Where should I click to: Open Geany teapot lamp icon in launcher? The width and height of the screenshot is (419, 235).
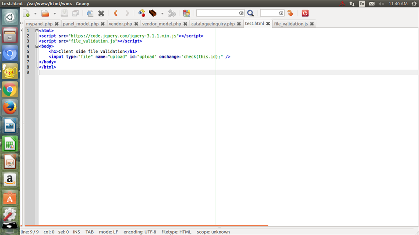click(x=10, y=72)
